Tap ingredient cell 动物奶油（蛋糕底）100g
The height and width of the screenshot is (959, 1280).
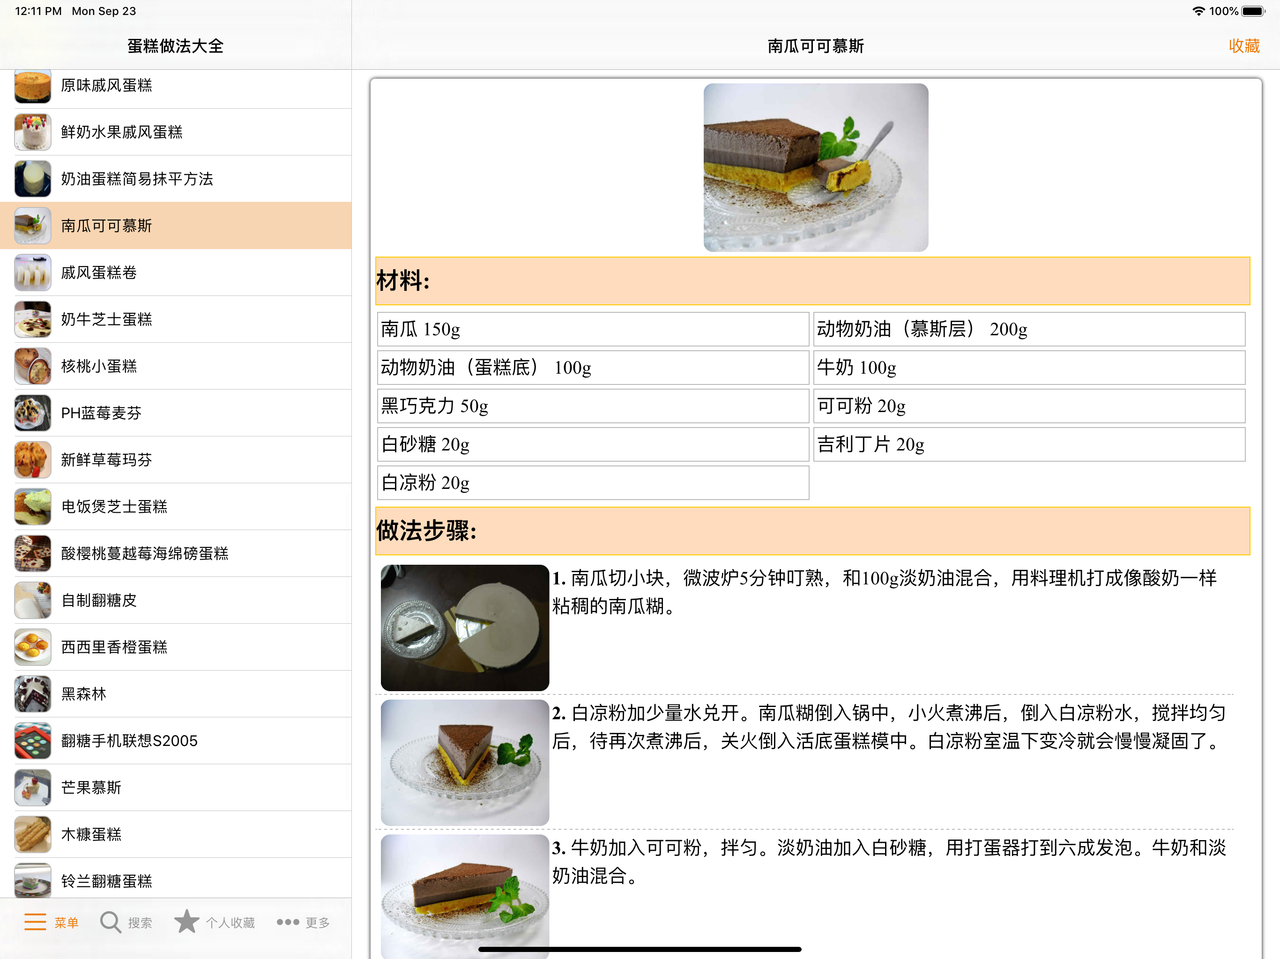593,367
